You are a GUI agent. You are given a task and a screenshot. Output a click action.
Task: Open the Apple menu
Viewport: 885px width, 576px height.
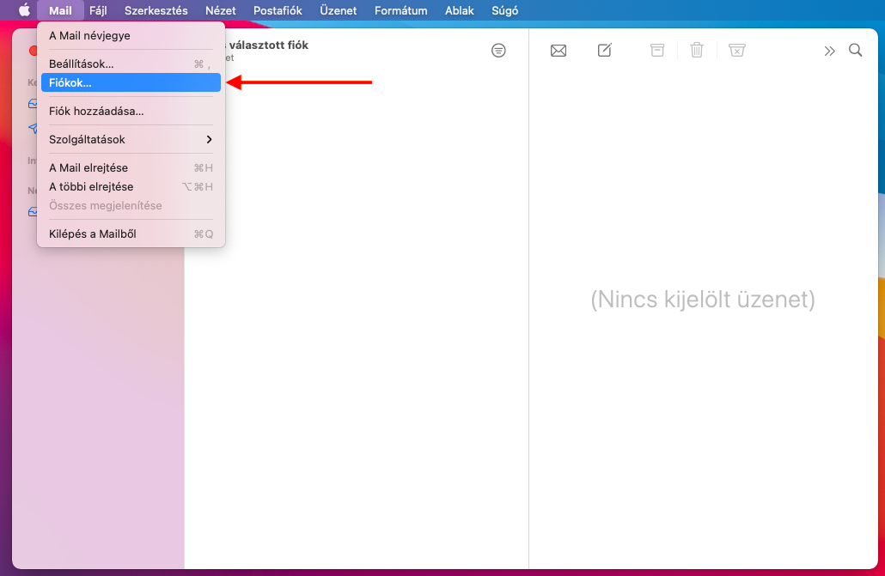(24, 10)
